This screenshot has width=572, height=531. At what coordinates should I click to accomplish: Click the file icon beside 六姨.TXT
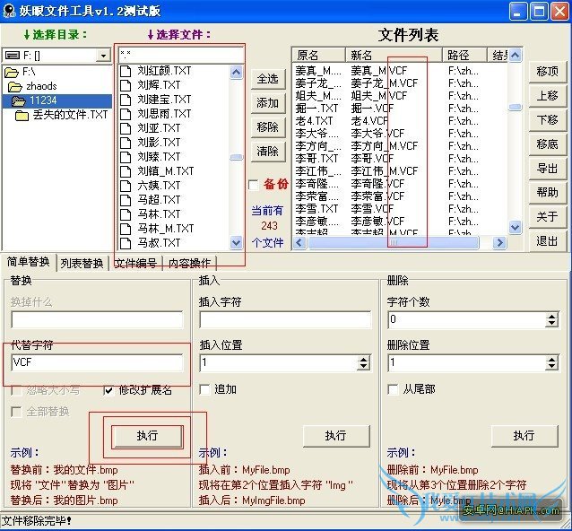[126, 186]
